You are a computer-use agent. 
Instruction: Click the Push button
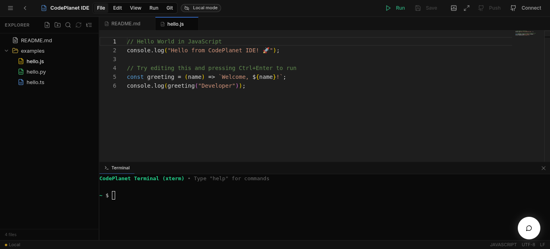pos(489,8)
